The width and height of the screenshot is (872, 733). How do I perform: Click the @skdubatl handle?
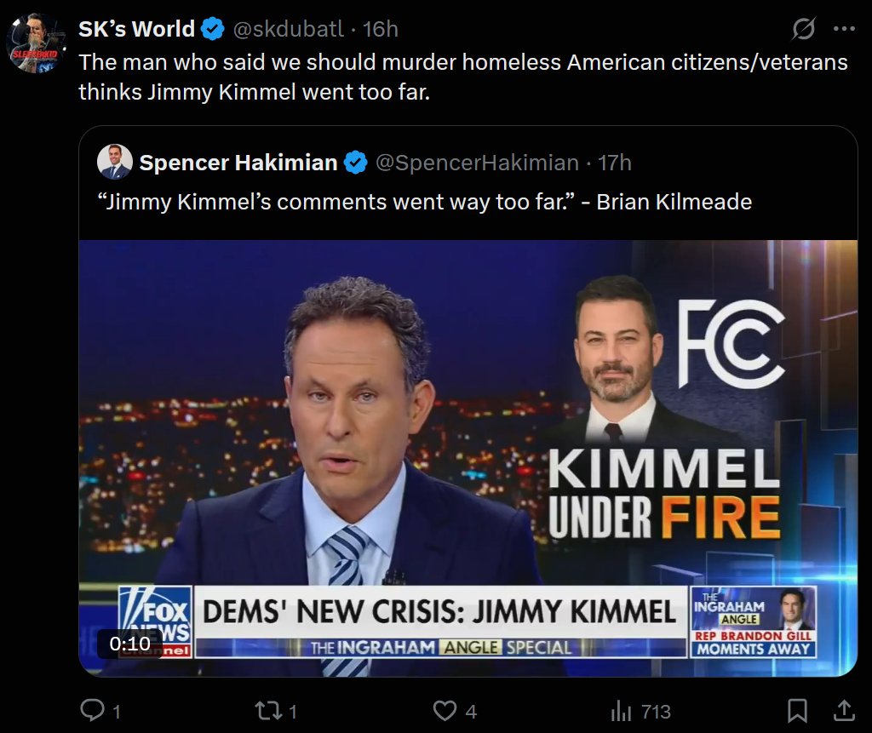(x=288, y=29)
